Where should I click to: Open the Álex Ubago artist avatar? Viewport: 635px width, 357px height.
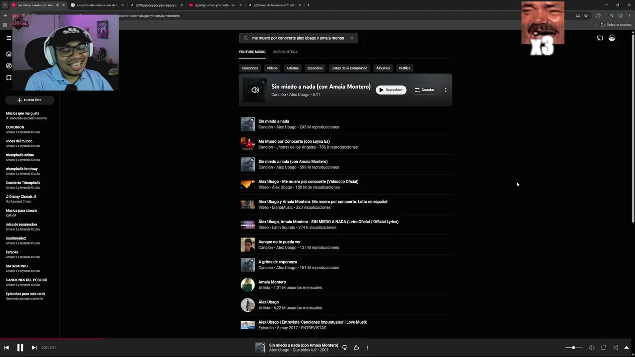click(248, 305)
